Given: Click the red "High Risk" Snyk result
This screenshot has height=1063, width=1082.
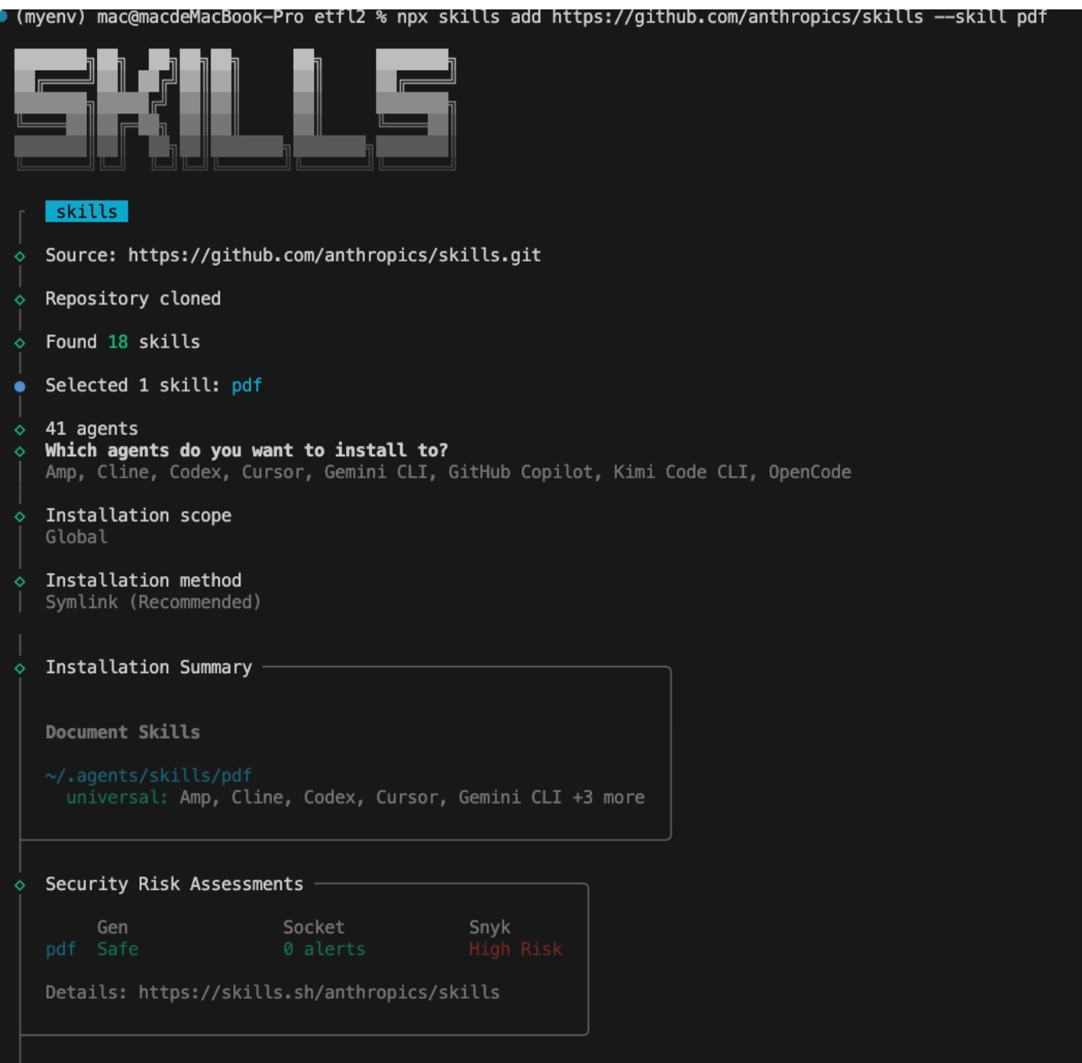Looking at the screenshot, I should [515, 949].
